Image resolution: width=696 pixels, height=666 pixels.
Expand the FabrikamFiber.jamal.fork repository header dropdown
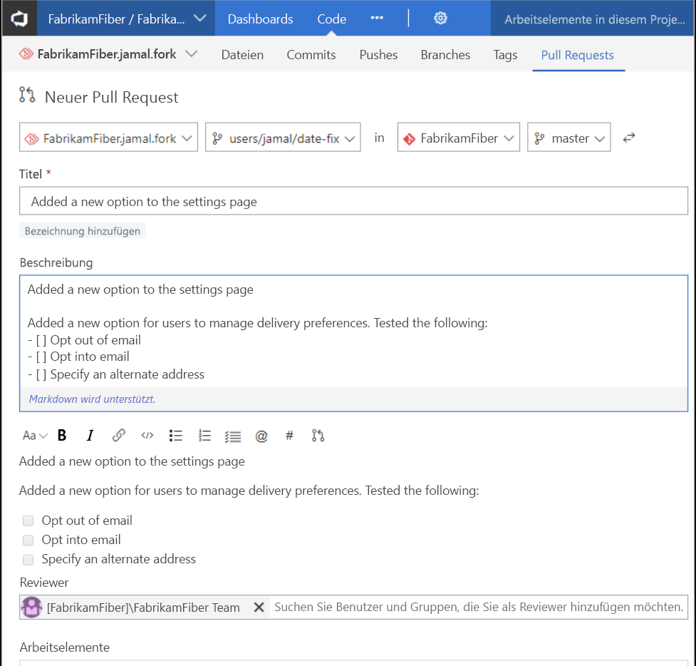[x=192, y=53]
